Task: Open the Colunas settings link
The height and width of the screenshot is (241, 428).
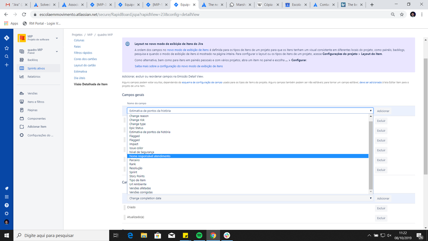Action: point(79,40)
